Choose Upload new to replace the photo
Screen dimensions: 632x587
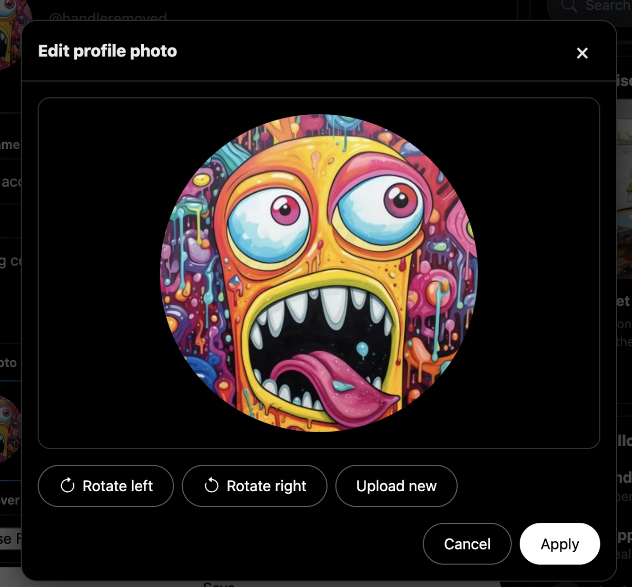click(396, 486)
